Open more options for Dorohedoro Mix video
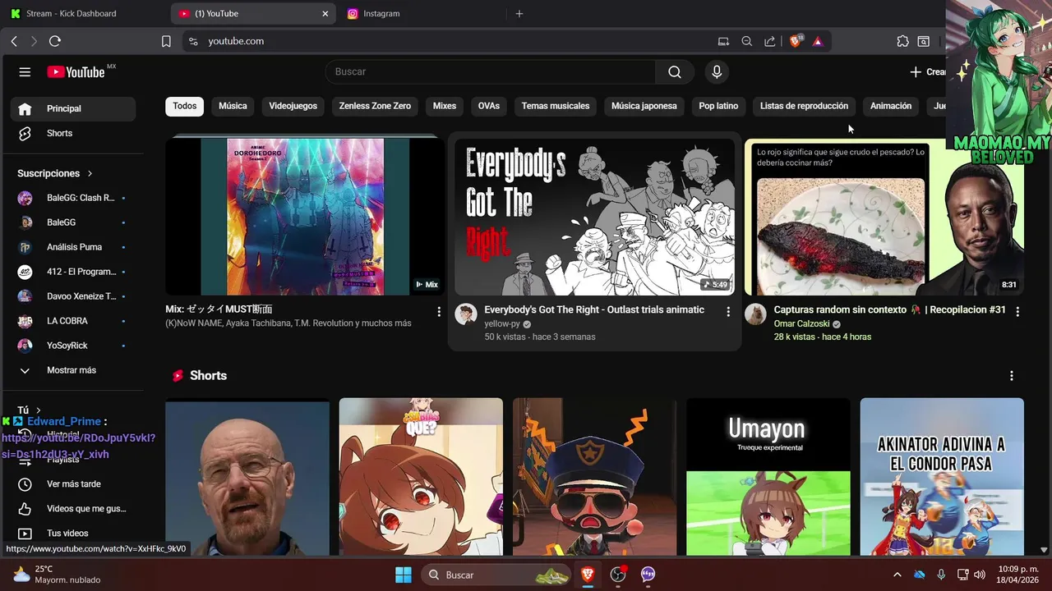The image size is (1052, 591). point(439,312)
